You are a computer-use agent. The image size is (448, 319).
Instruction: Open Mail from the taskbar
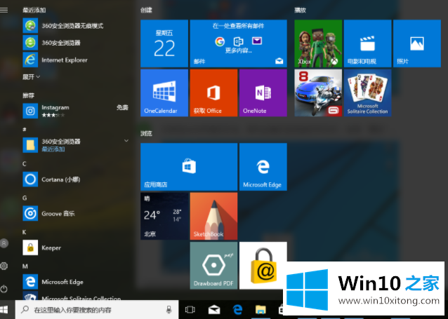(x=214, y=310)
